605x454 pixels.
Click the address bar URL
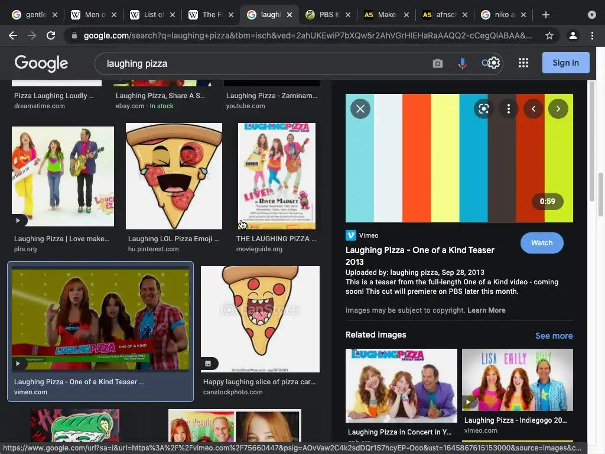pyautogui.click(x=307, y=35)
